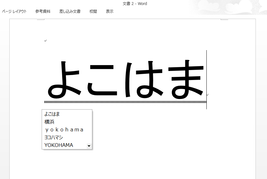Select the 校閲 ribbon tab

pos(93,12)
